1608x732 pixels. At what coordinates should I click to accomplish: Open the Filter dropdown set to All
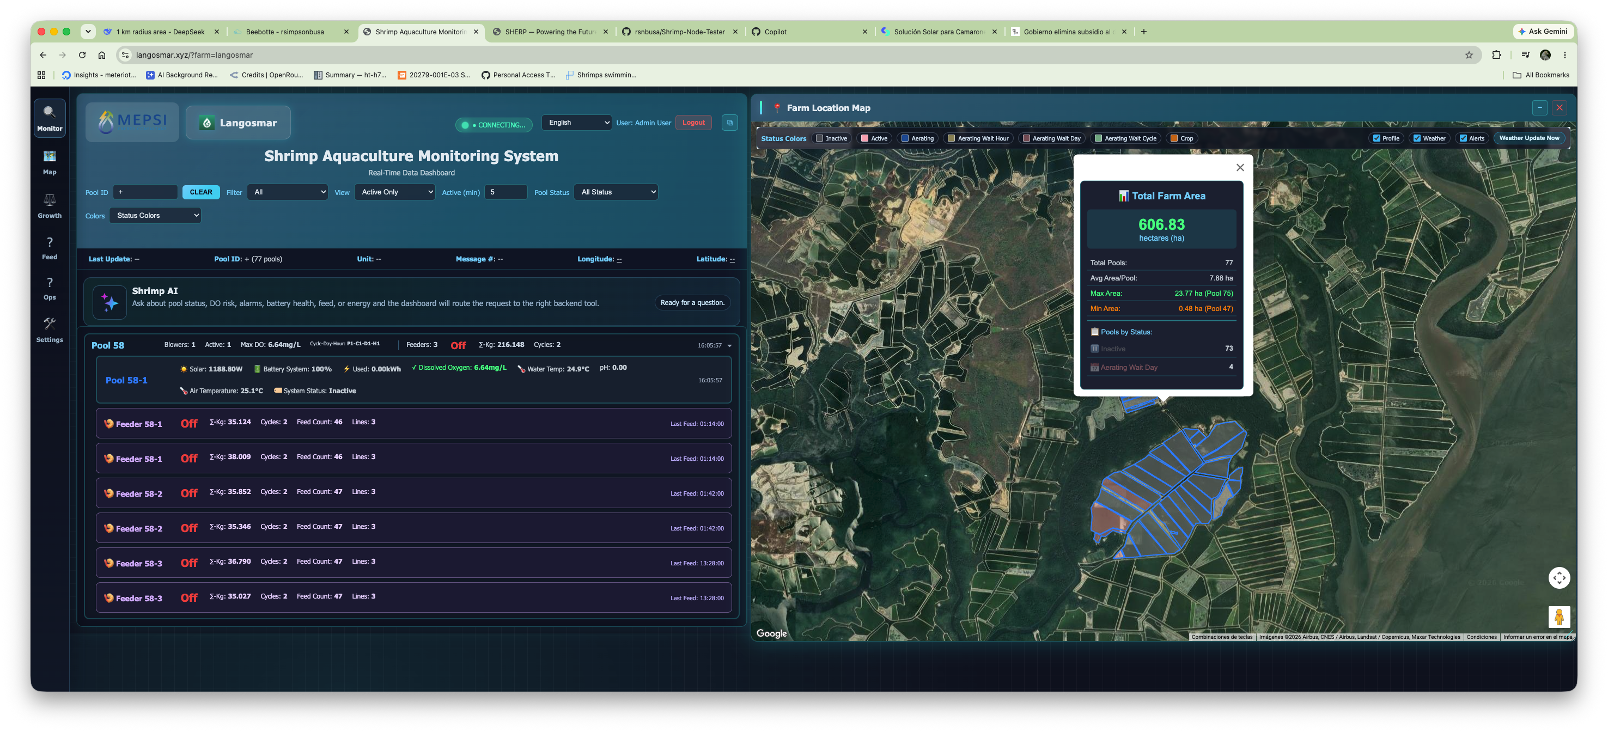pyautogui.click(x=288, y=192)
